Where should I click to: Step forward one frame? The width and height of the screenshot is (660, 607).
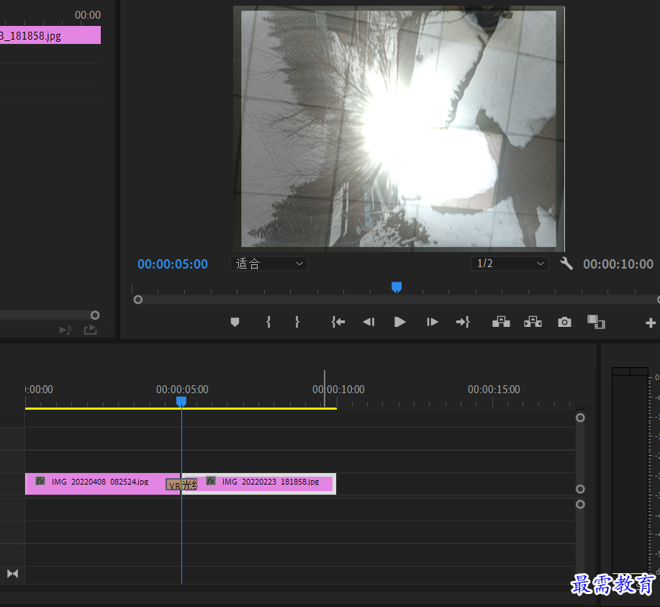(433, 323)
